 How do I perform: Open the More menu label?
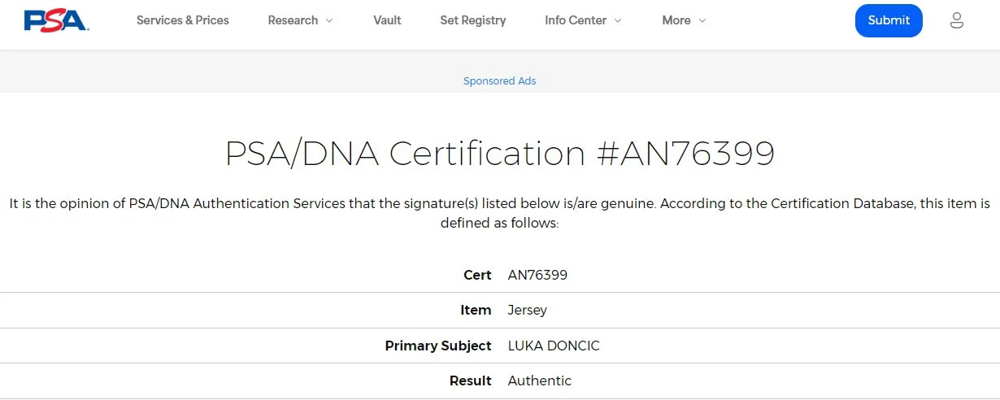[676, 20]
